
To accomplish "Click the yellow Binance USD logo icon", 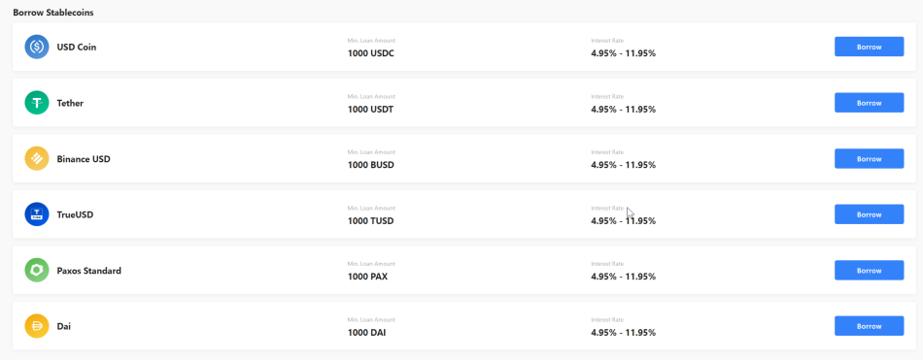I will (37, 158).
